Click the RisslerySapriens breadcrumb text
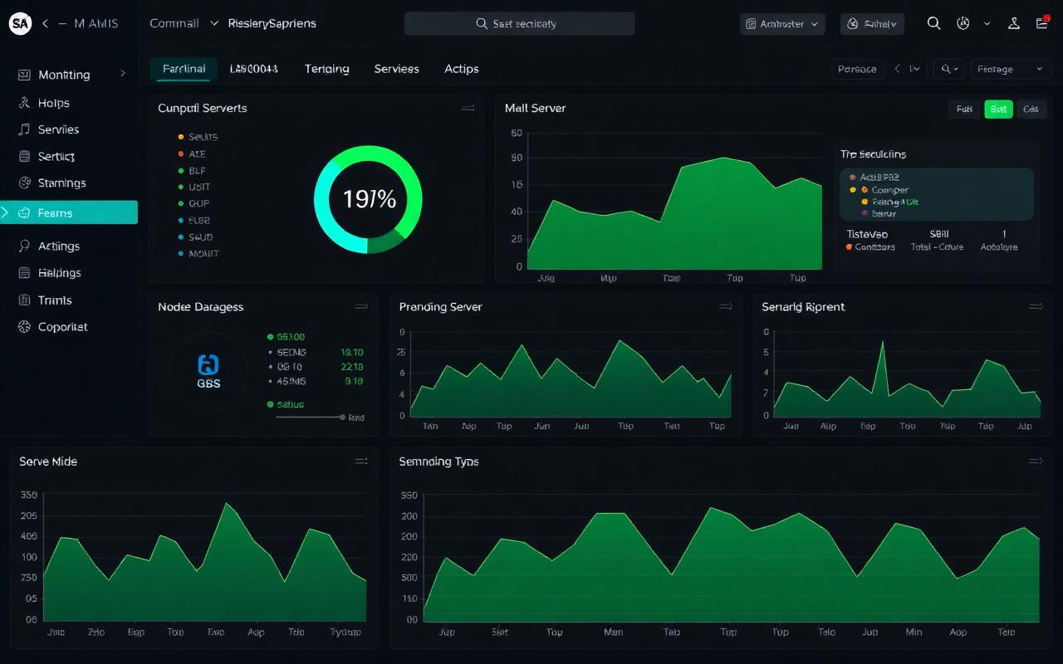The height and width of the screenshot is (664, 1063). 272,24
